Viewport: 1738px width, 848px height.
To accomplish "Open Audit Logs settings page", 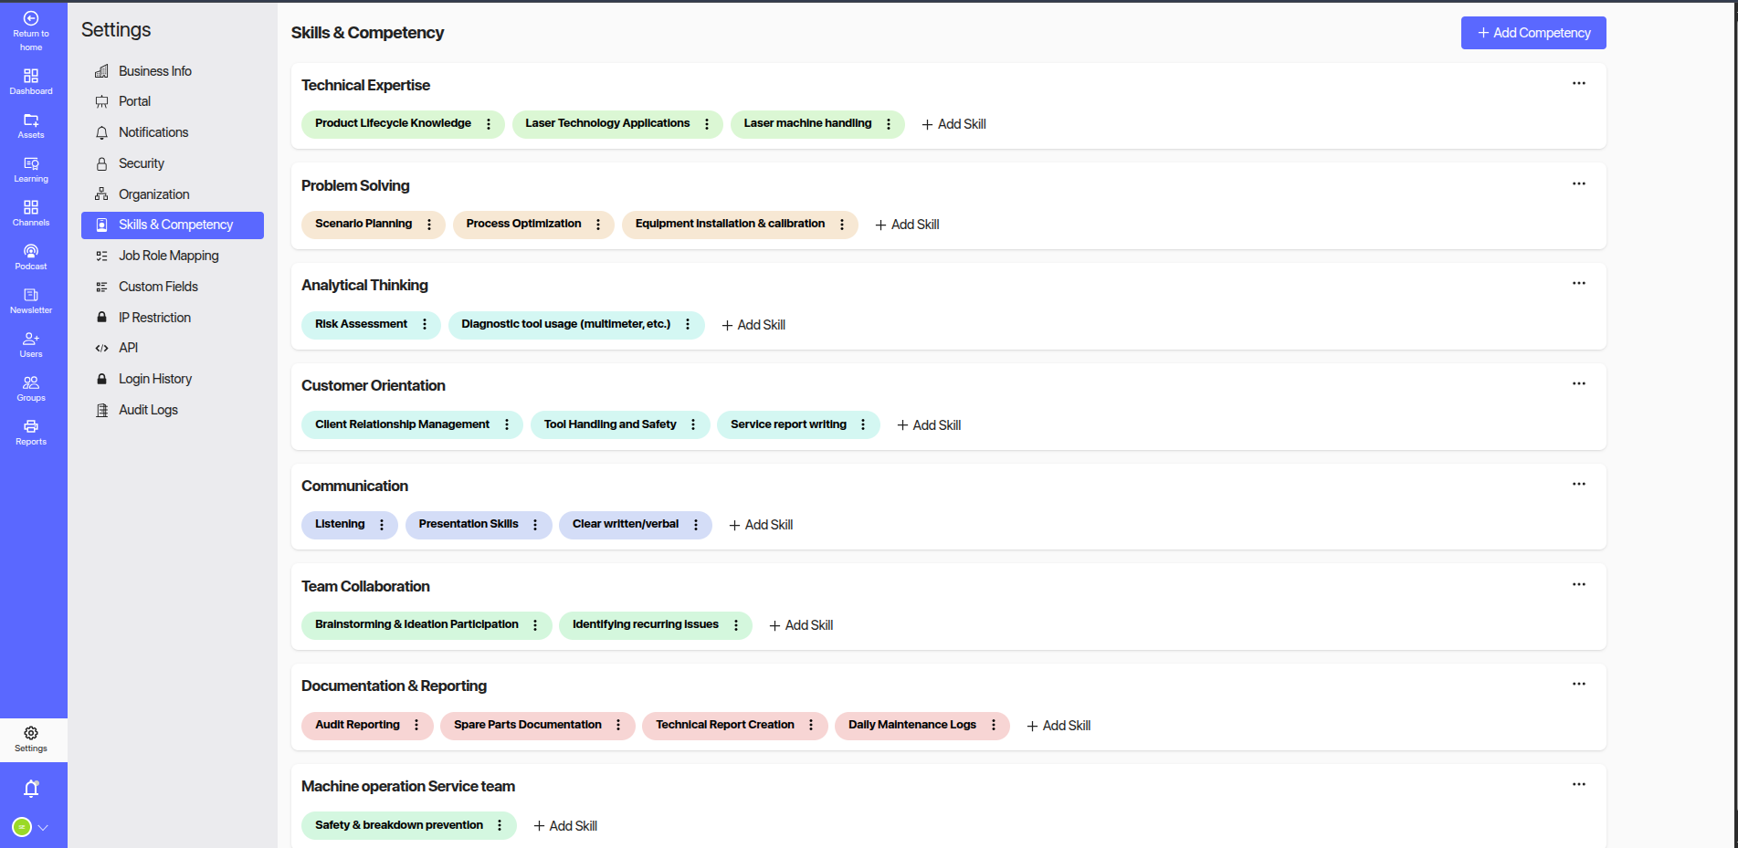I will 148,410.
